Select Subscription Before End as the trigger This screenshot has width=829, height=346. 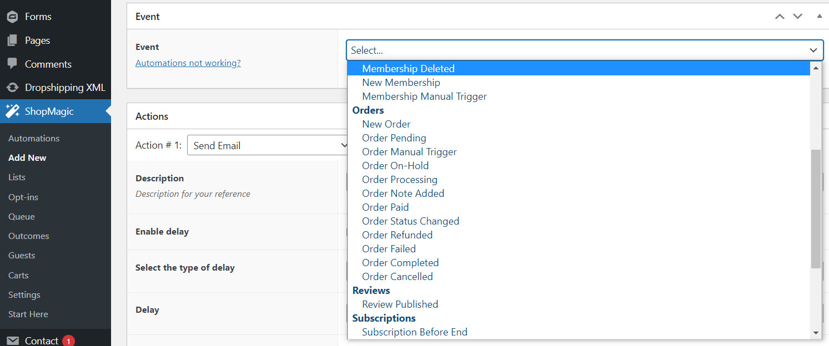click(x=414, y=332)
